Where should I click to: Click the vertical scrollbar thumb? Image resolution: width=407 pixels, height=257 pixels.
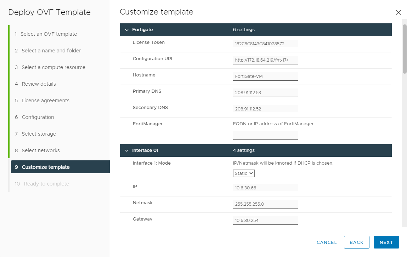pos(404,50)
